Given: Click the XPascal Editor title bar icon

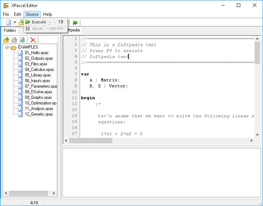Looking at the screenshot, I should [6, 5].
